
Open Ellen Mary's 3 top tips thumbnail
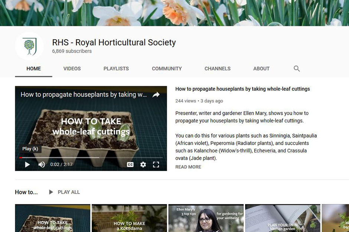pyautogui.click(x=206, y=218)
